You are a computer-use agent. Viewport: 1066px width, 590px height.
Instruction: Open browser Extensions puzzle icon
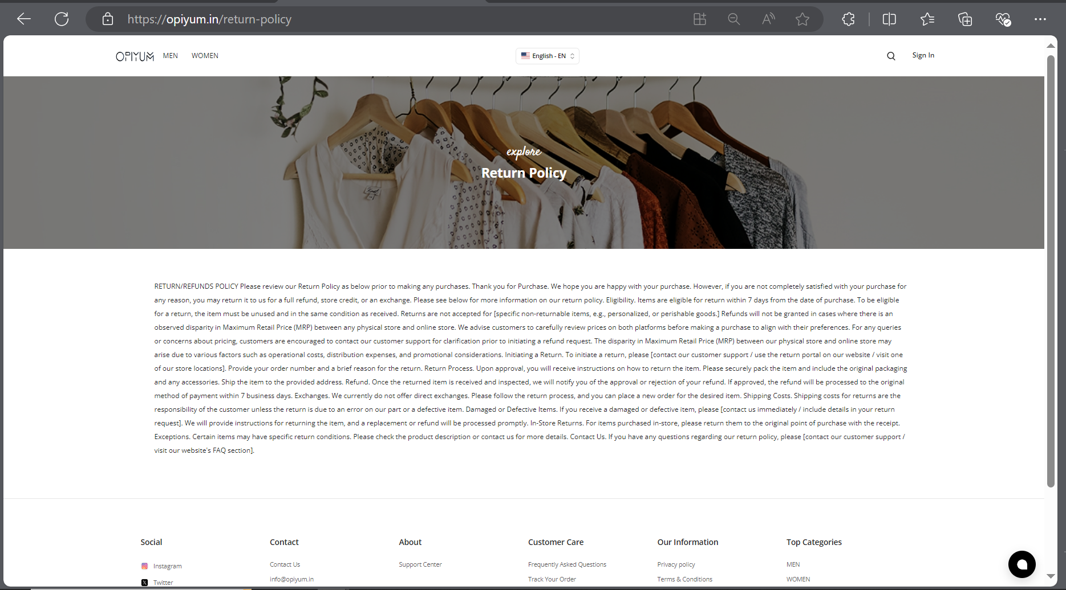(848, 19)
